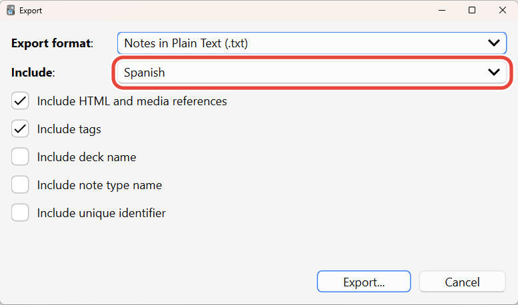Enable Include deck name checkbox
The height and width of the screenshot is (305, 518).
[x=20, y=157]
